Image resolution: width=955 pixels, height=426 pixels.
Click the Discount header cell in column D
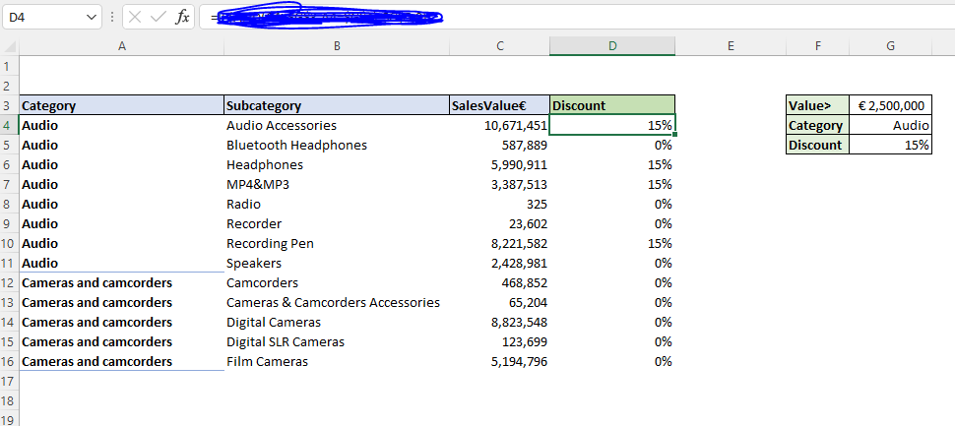click(612, 105)
